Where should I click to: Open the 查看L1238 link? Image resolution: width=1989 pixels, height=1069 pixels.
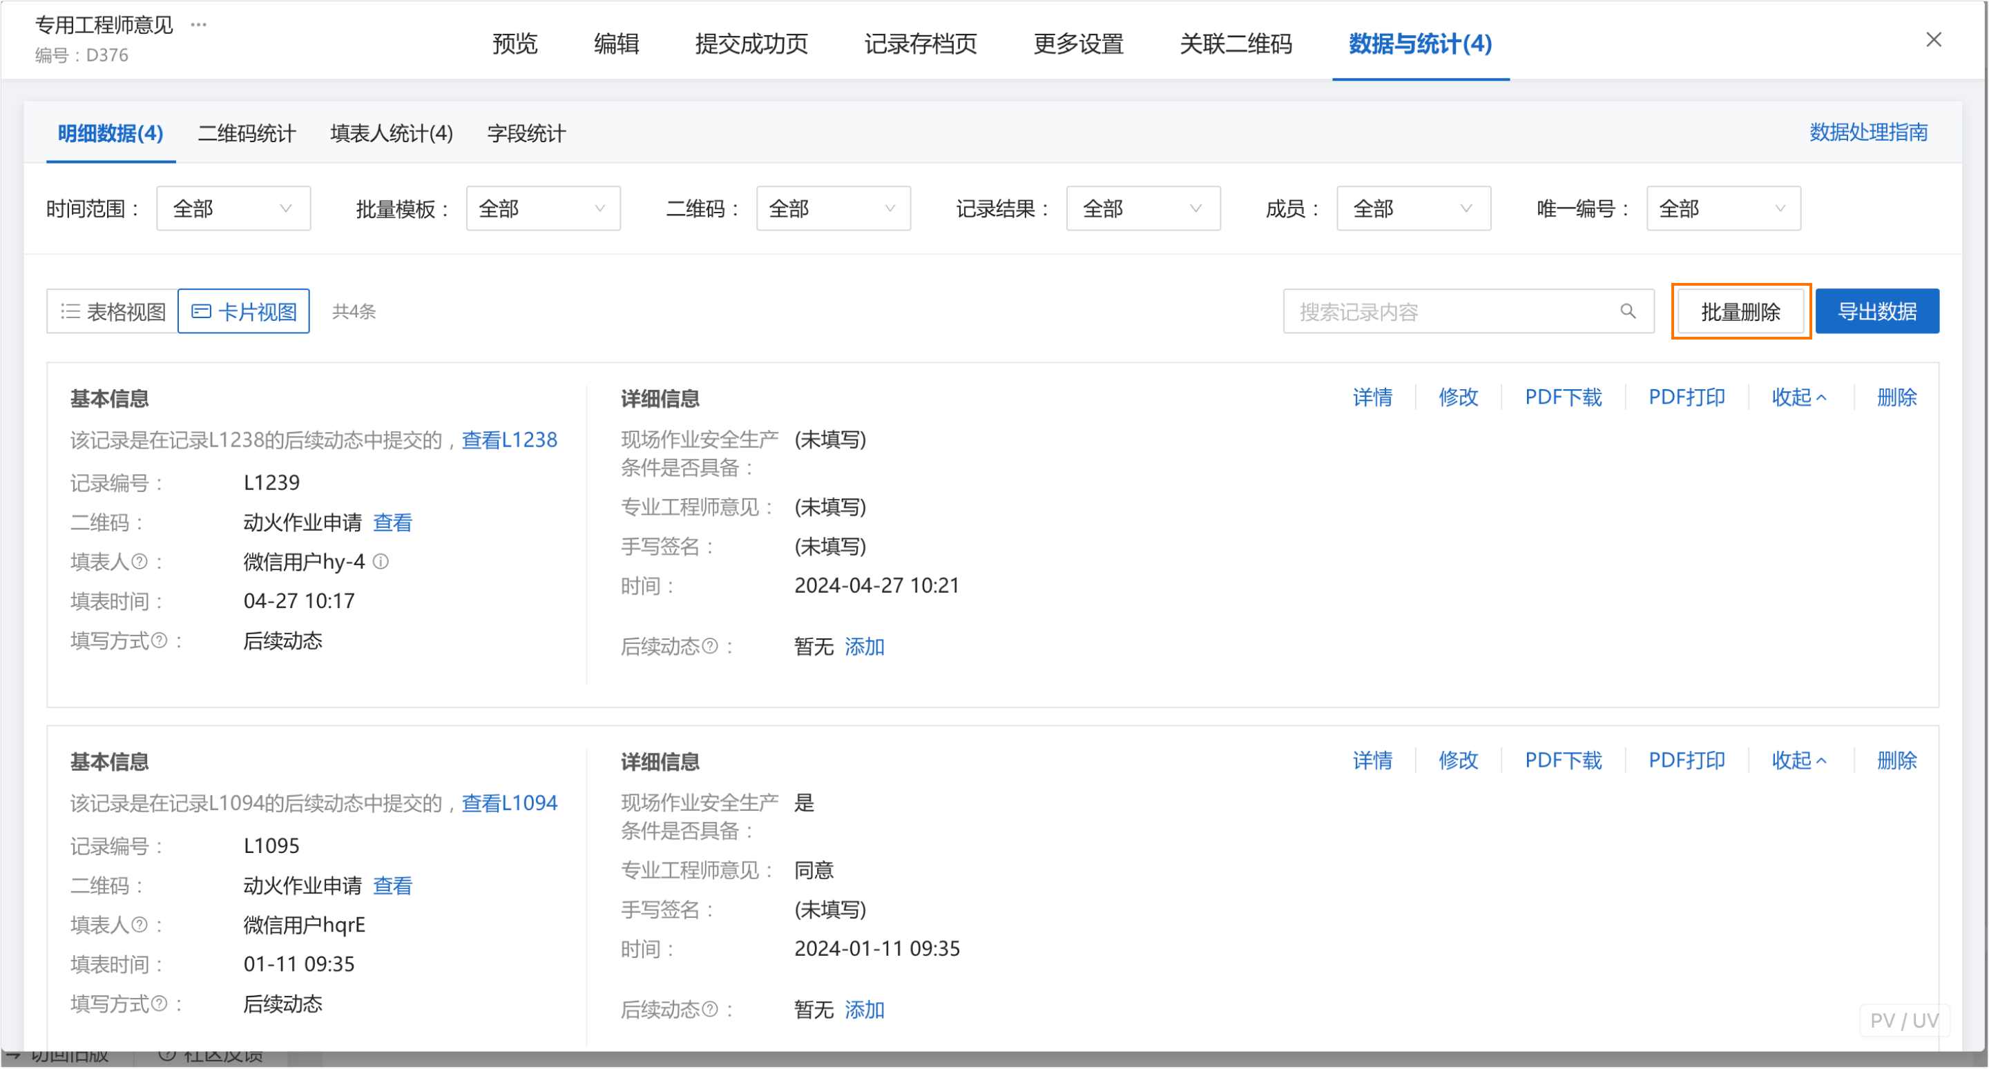[509, 440]
